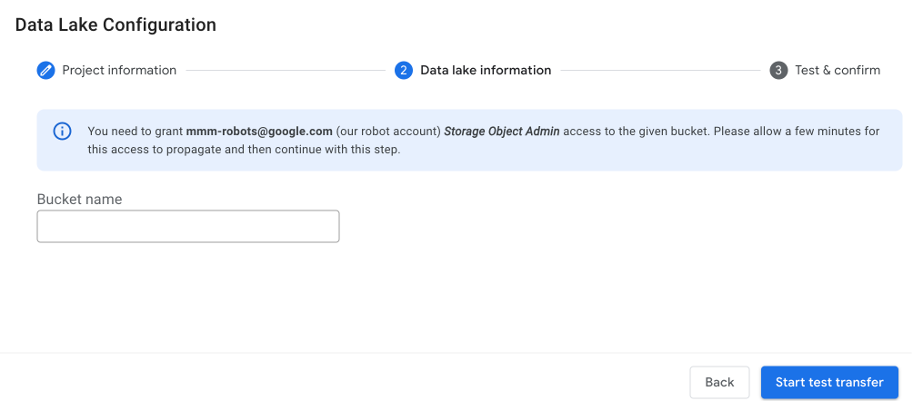Viewport: 913px width, 401px height.
Task: Click "You need to grant" at banner start
Action: click(x=135, y=132)
